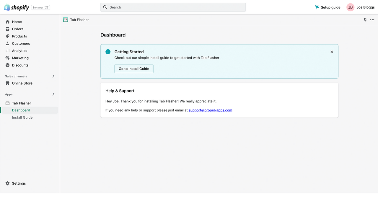This screenshot has height=212, width=378.
Task: Select Dashboard under Tab Flasher
Action: tap(21, 110)
